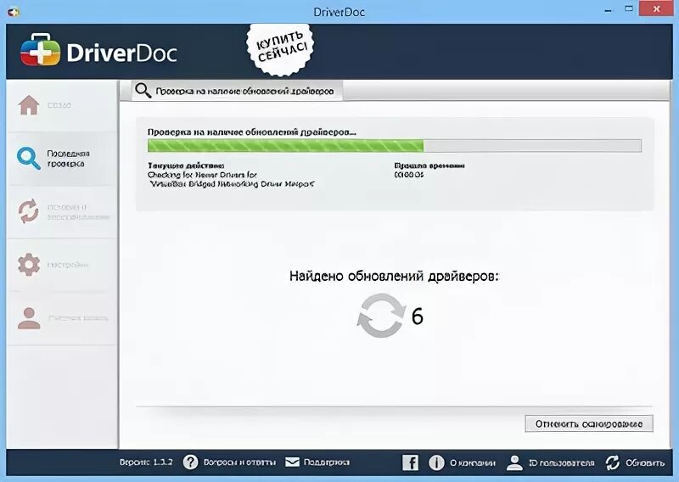Open the home sidebar section

pos(62,105)
